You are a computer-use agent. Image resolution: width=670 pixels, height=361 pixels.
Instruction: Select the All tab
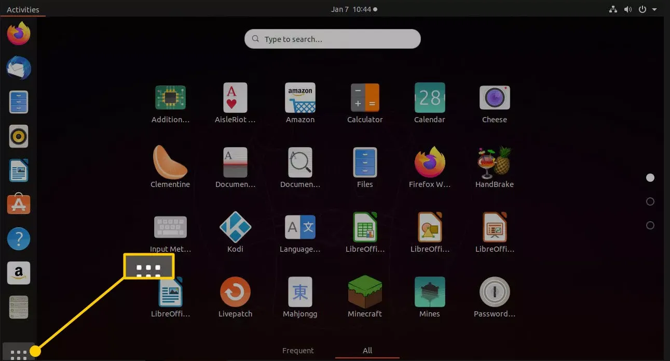[367, 351]
